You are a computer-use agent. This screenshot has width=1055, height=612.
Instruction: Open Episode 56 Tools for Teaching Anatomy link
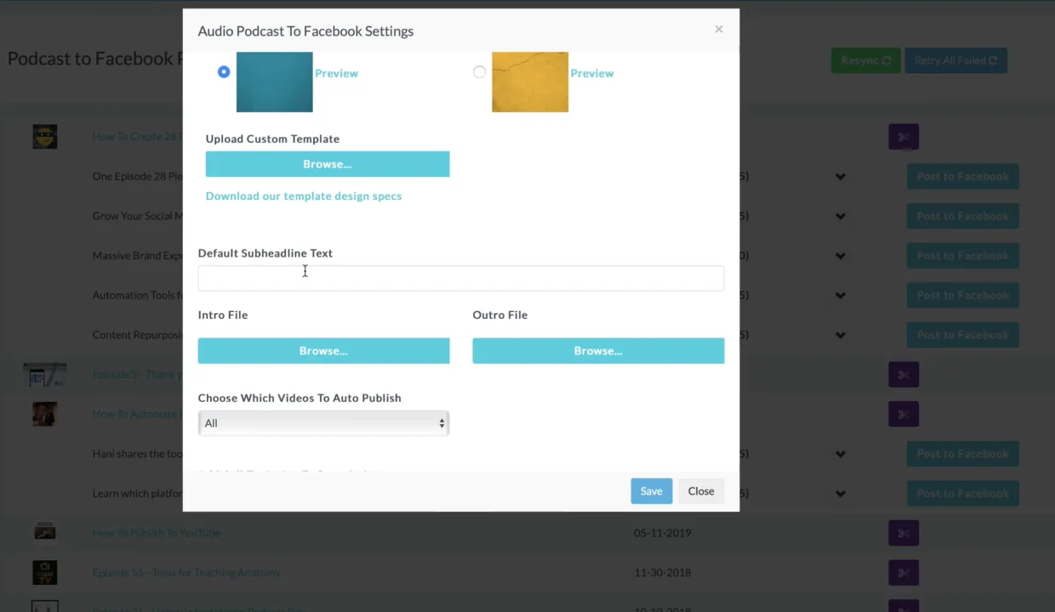(x=186, y=572)
